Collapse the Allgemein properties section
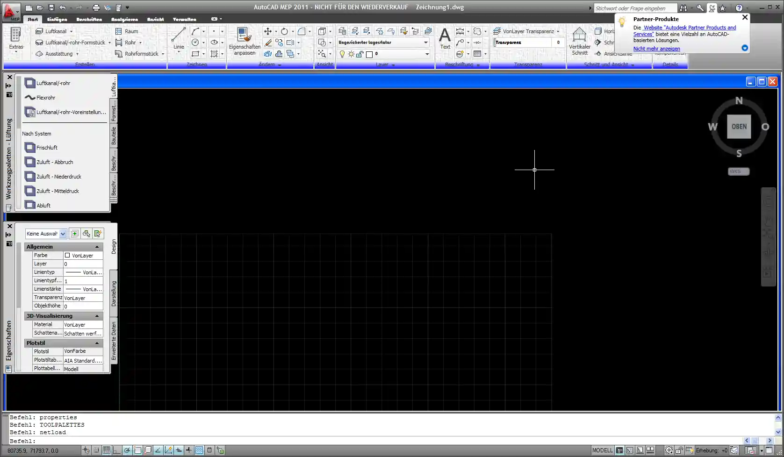 97,247
